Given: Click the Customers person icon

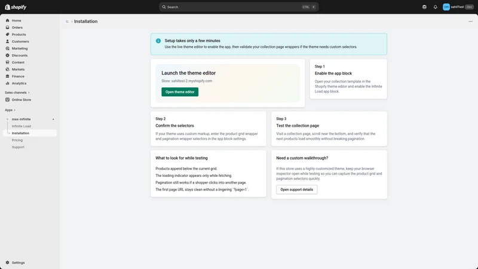Looking at the screenshot, I should [x=7, y=41].
